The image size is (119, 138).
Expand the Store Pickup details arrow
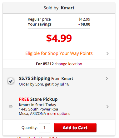[107, 106]
